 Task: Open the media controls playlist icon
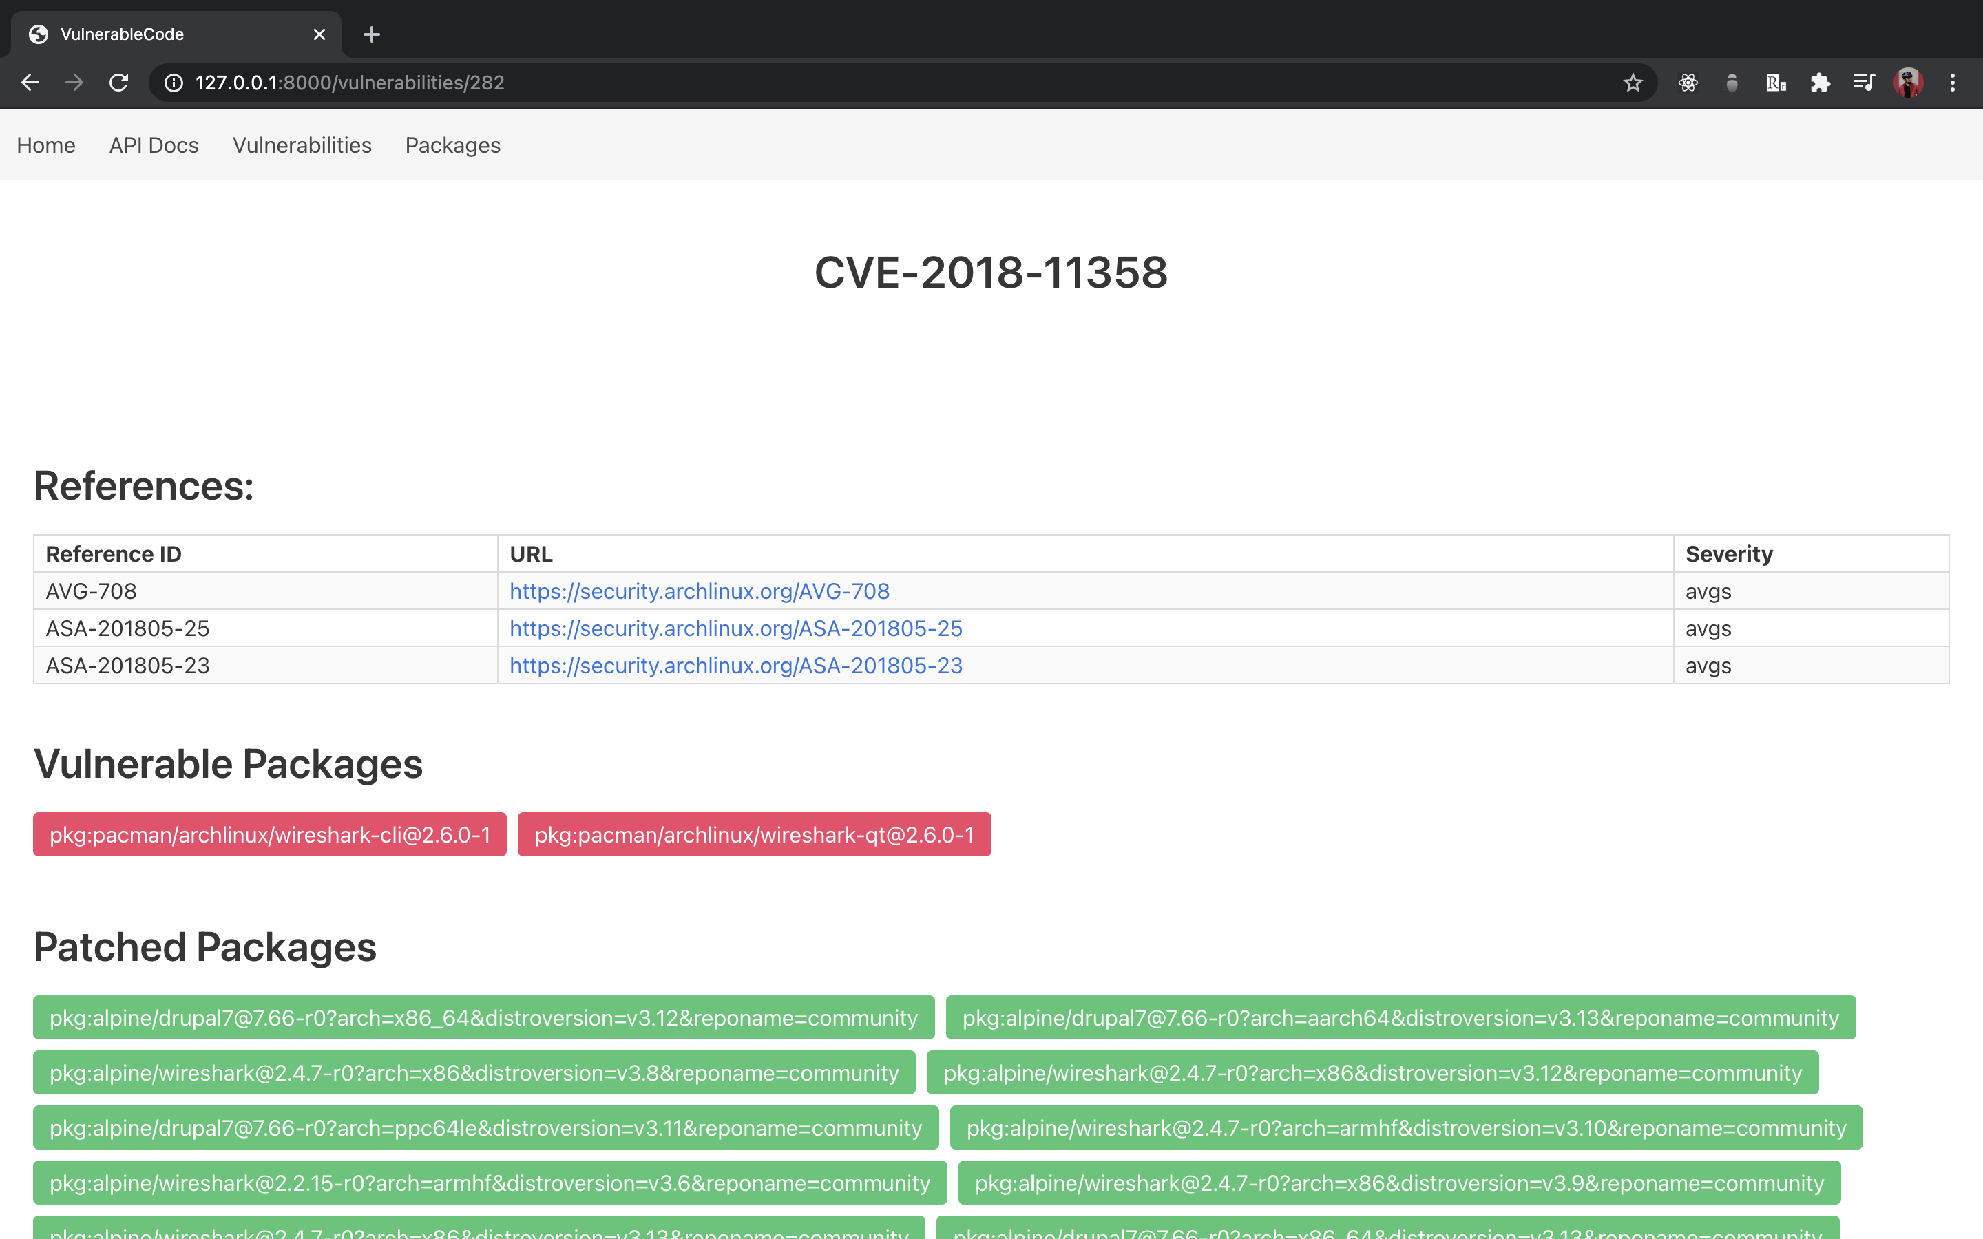[x=1864, y=83]
